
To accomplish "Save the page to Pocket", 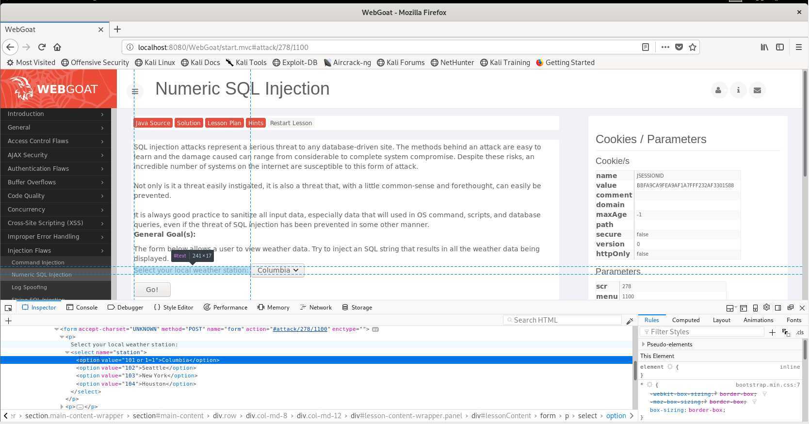I will coord(679,47).
